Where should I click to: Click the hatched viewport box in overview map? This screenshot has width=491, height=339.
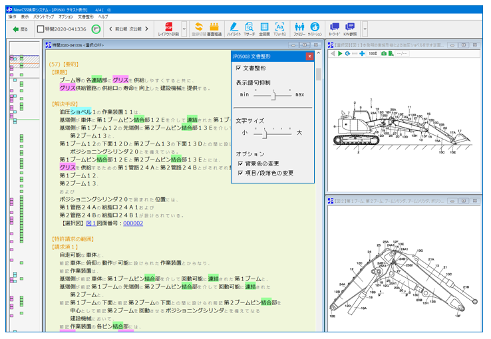click(x=25, y=62)
